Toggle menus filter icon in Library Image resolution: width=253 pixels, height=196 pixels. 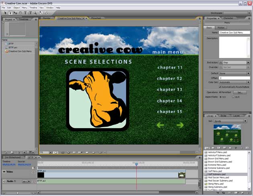[207, 148]
